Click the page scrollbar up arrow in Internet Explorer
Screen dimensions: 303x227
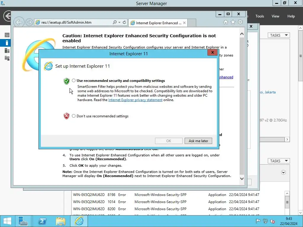pyautogui.click(x=242, y=34)
